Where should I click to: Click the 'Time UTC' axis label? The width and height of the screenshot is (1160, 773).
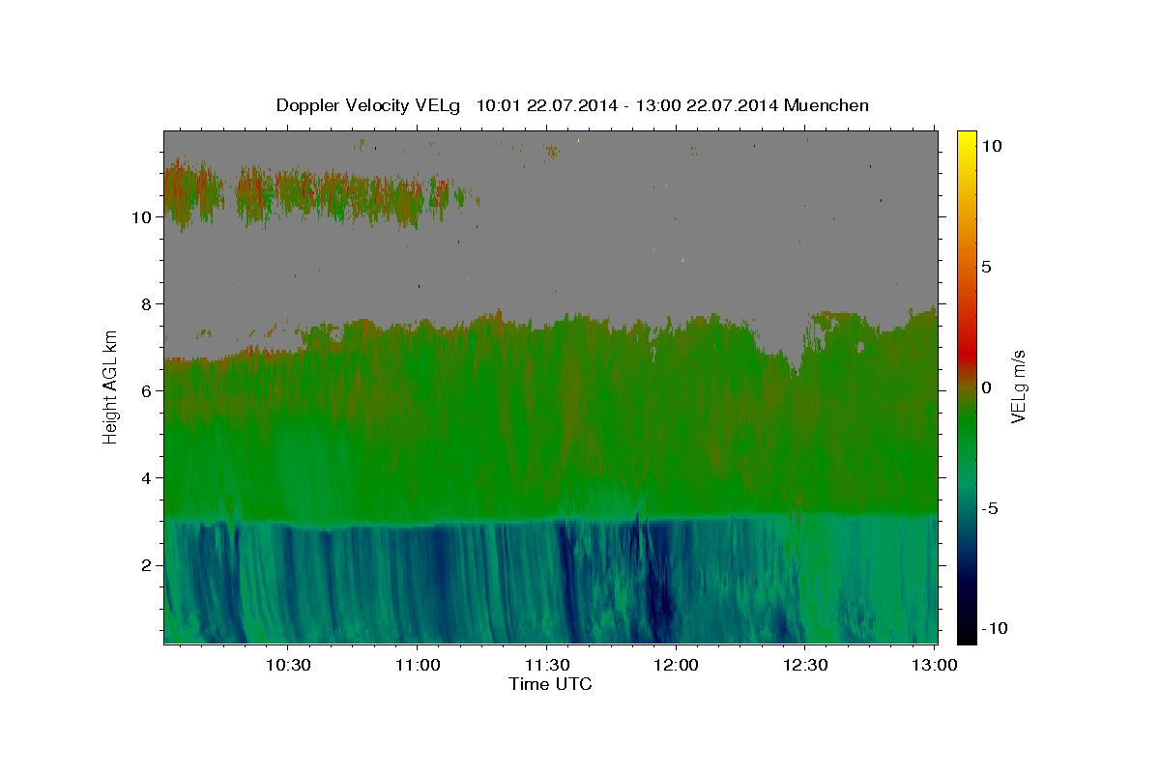pyautogui.click(x=550, y=684)
